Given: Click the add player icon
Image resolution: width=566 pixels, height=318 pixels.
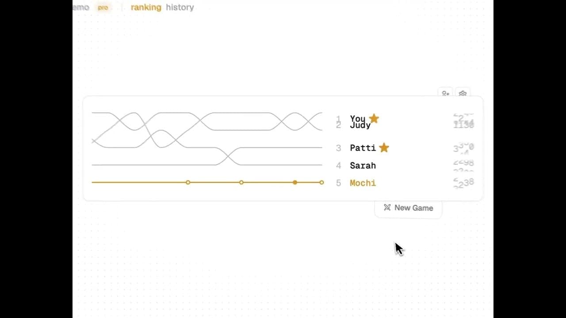Looking at the screenshot, I should (x=445, y=93).
